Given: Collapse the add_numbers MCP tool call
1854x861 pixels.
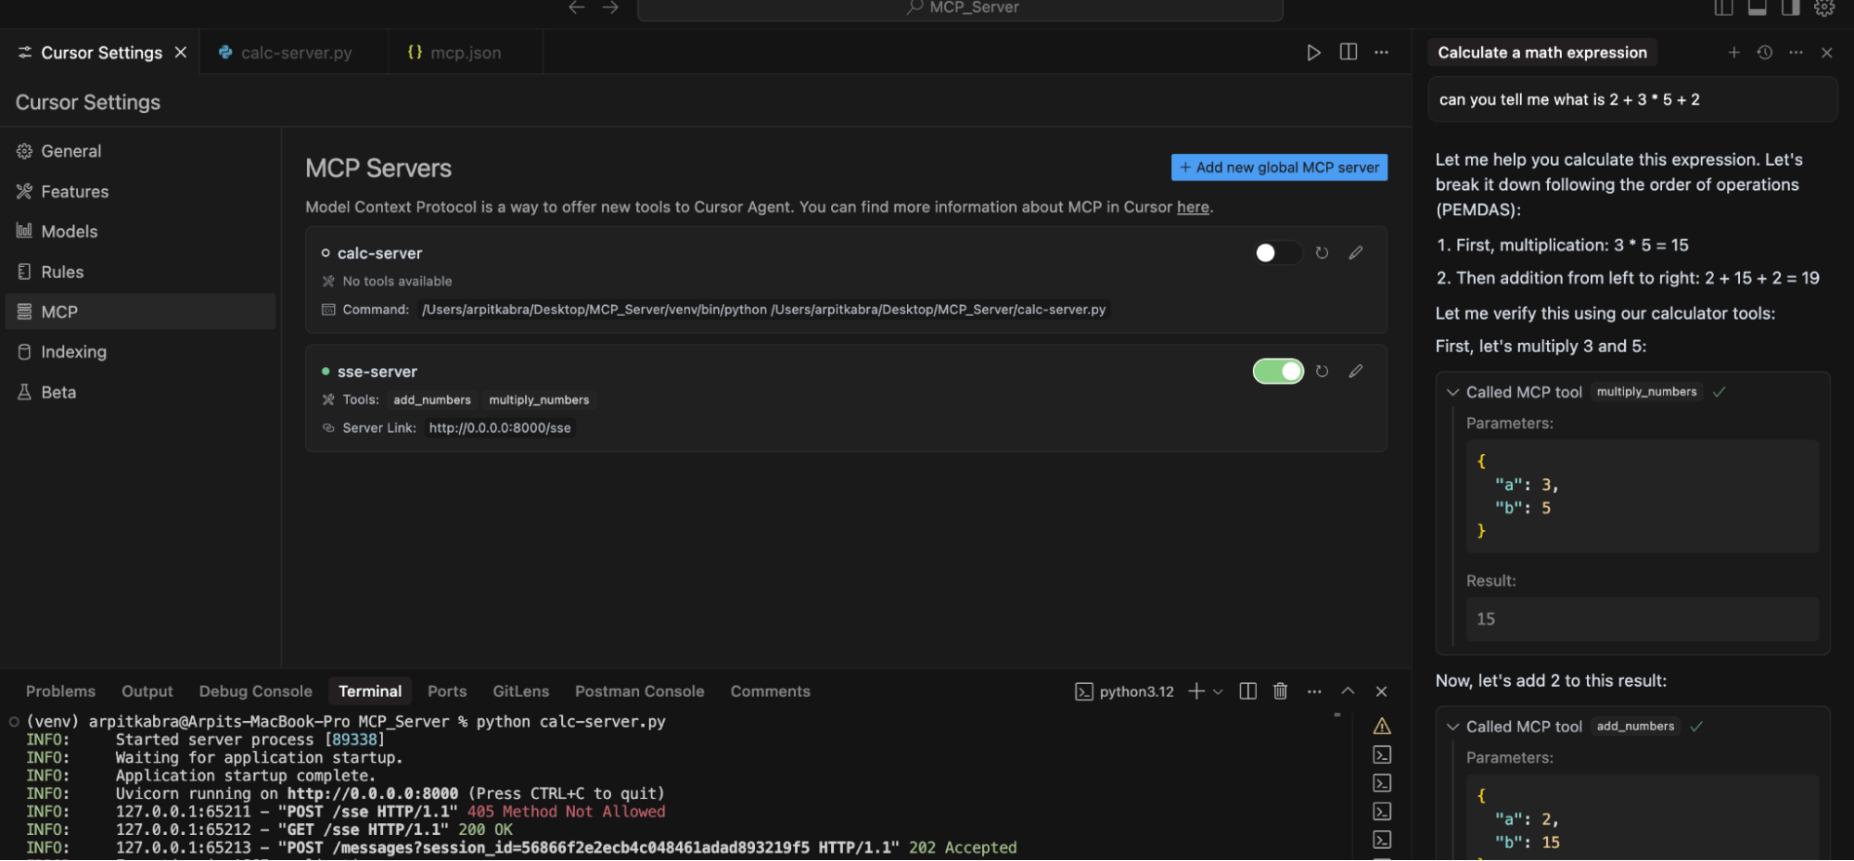Looking at the screenshot, I should 1453,726.
